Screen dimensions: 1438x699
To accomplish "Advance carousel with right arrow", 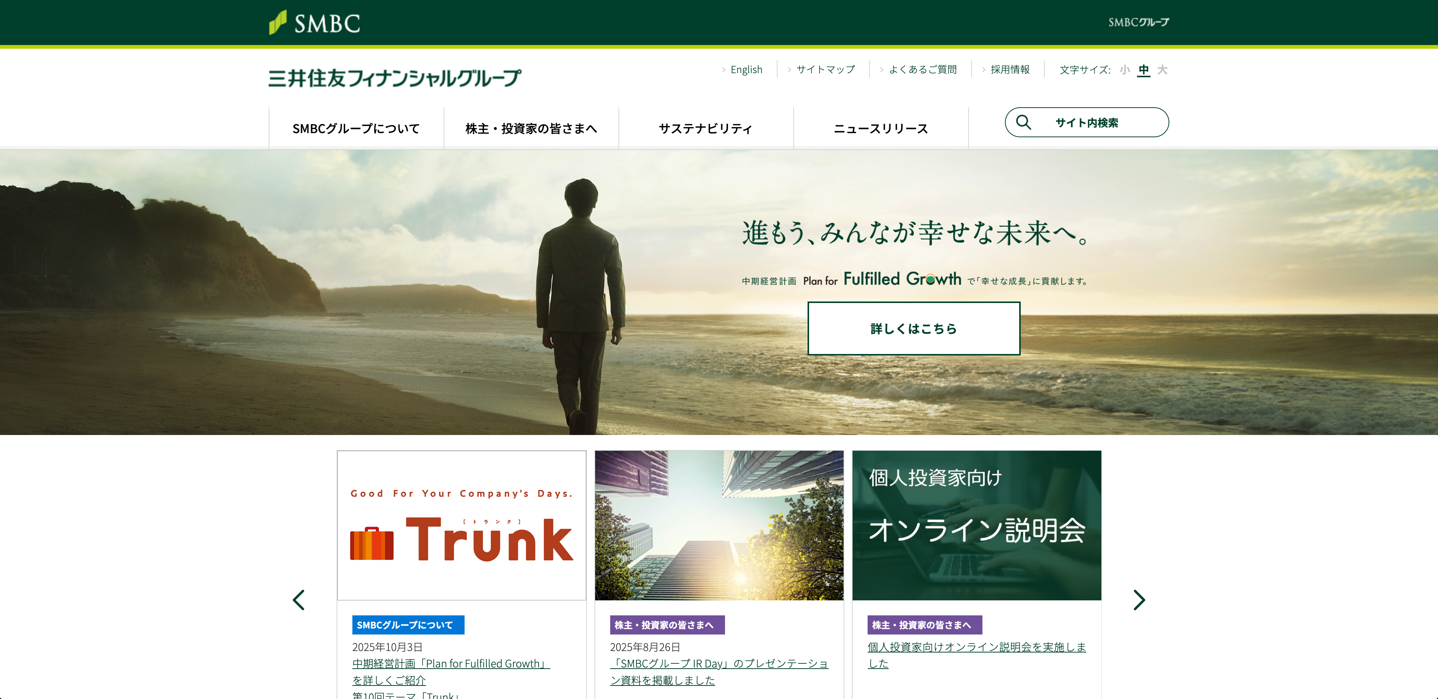I will (1139, 600).
